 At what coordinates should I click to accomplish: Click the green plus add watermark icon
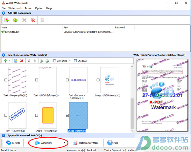click(5, 61)
